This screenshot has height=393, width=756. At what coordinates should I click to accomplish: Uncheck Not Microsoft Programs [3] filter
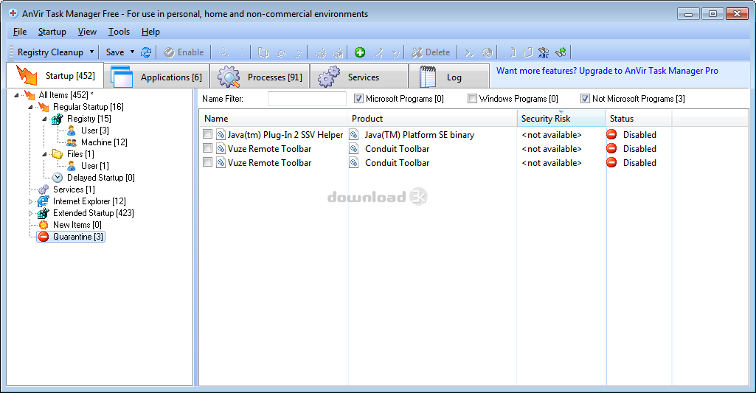point(586,98)
